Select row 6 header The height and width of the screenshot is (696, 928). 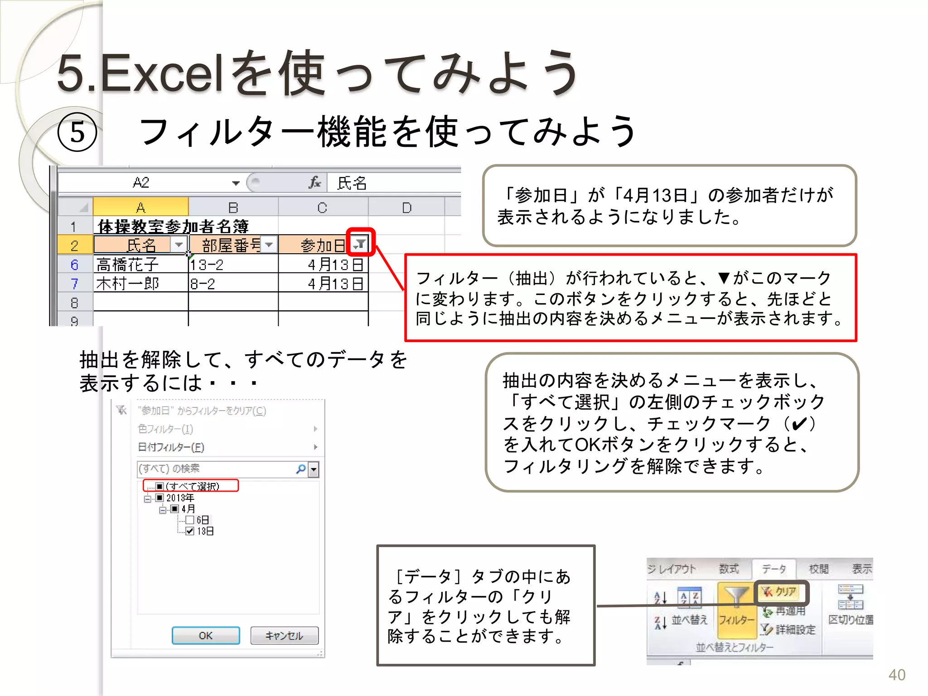click(x=75, y=264)
